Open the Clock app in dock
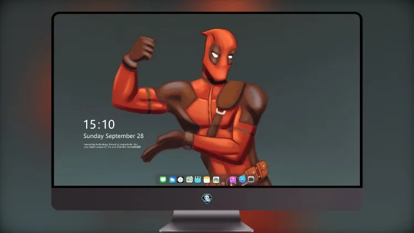The height and width of the screenshot is (233, 414). coord(181,179)
